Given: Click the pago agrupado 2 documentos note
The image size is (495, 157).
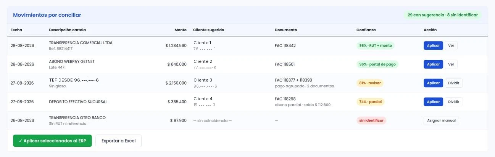Looking at the screenshot, I should click(x=304, y=86).
